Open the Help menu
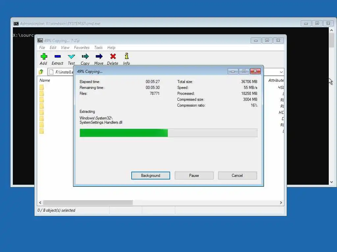Image resolution: width=337 pixels, height=252 pixels. (111, 48)
